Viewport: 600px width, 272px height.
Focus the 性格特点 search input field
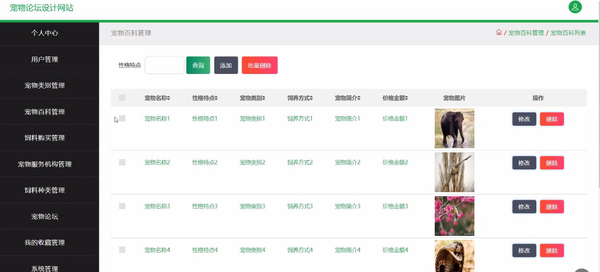point(164,65)
